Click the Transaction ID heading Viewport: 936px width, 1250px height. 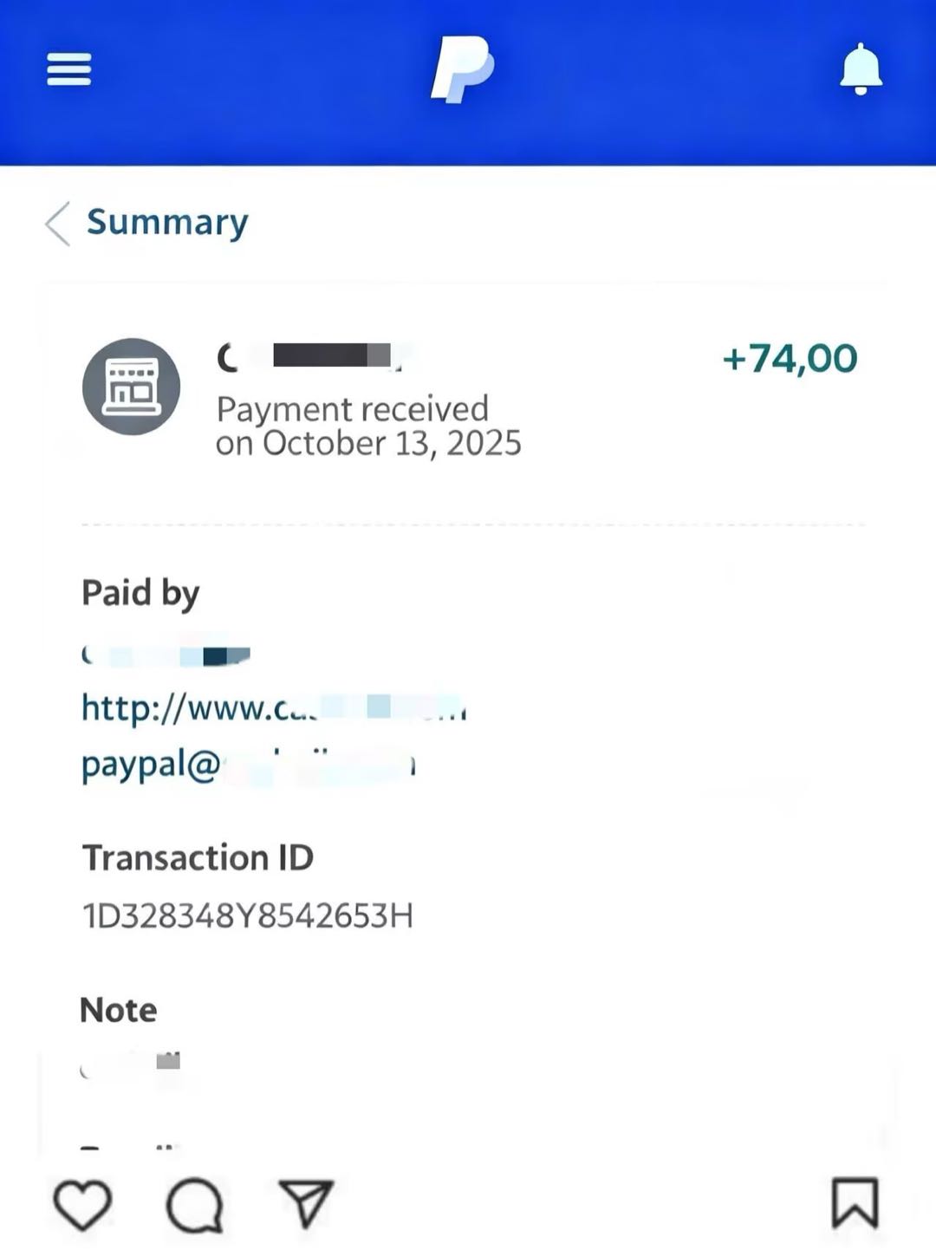[198, 857]
